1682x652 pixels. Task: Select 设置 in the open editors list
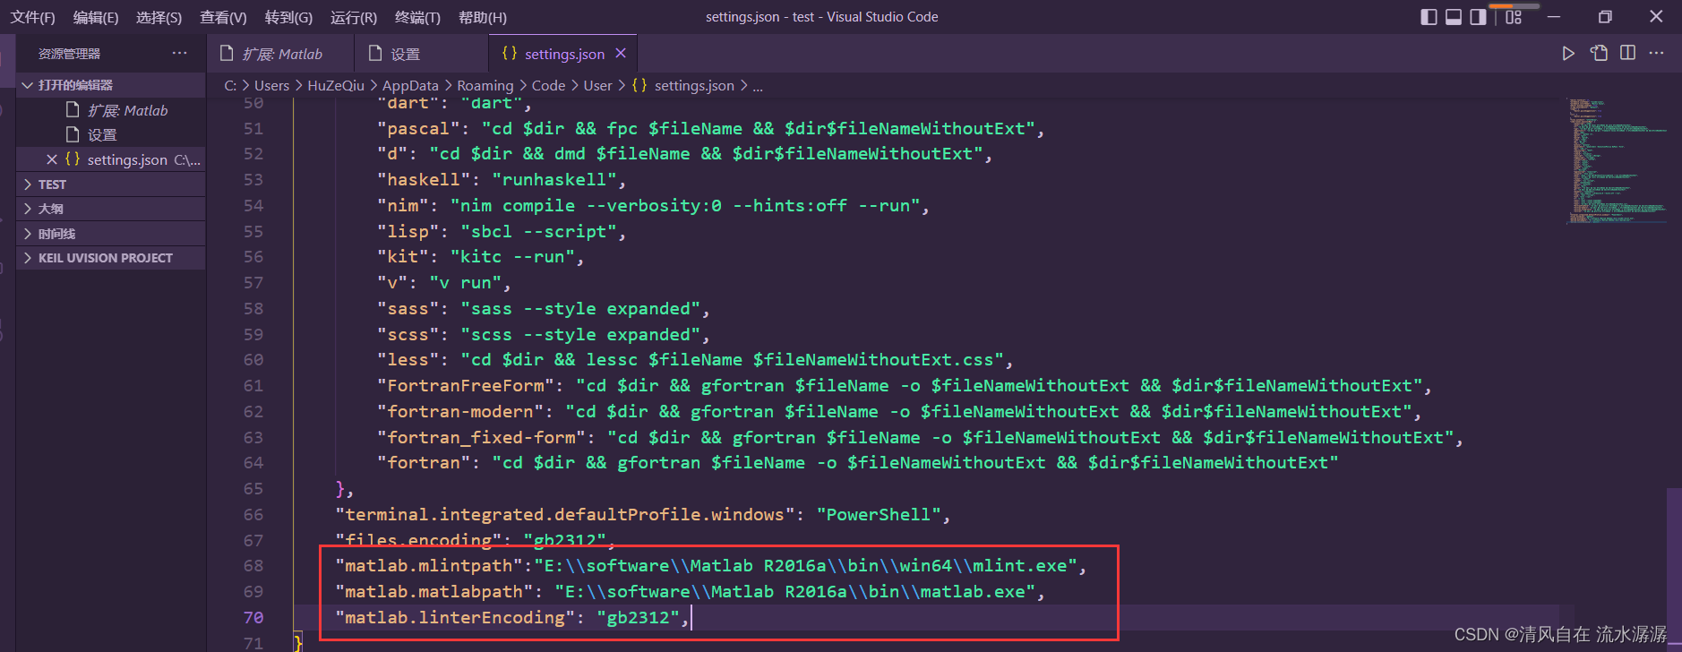click(102, 135)
